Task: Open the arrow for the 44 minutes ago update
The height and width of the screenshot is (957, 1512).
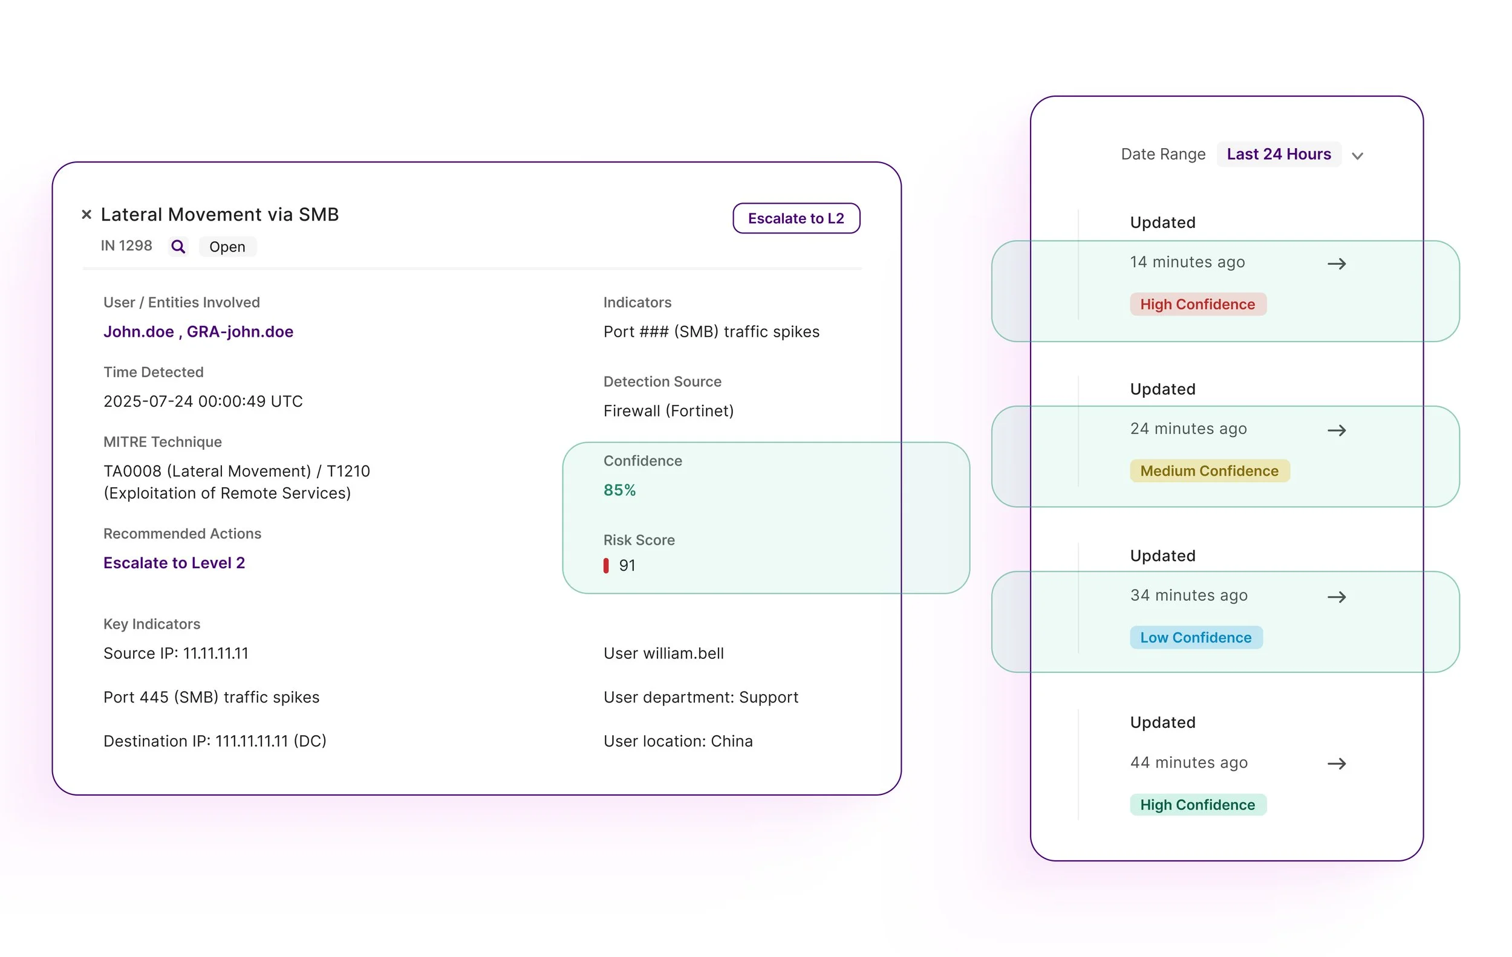Action: [1337, 764]
